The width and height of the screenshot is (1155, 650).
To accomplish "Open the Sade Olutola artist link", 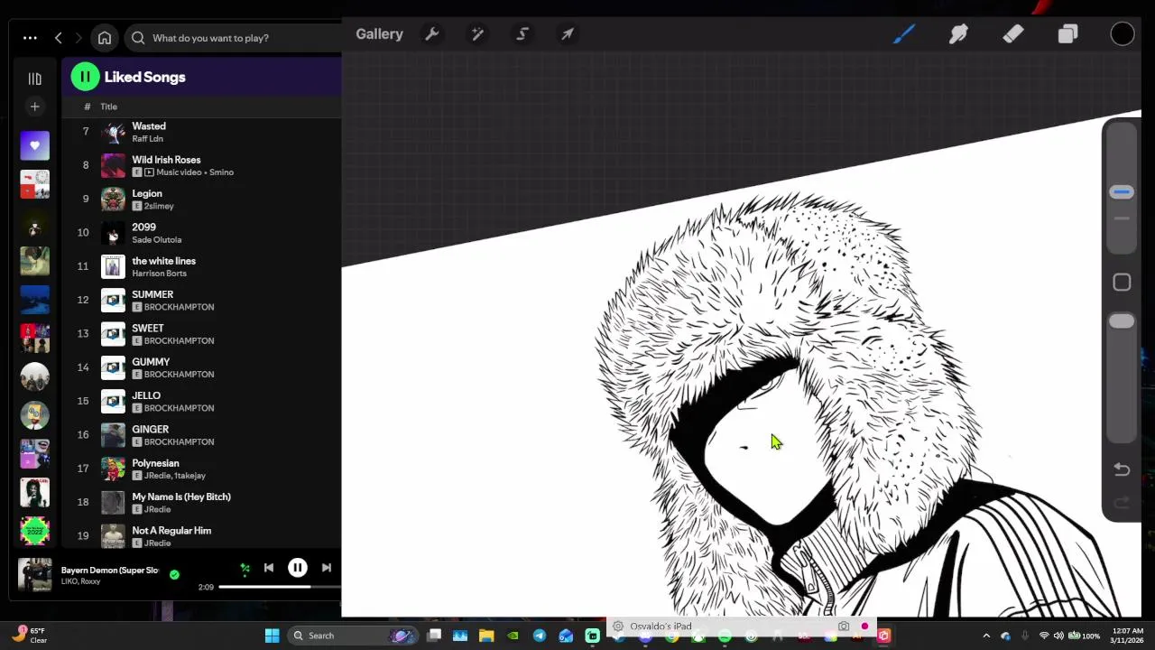I will [x=156, y=240].
